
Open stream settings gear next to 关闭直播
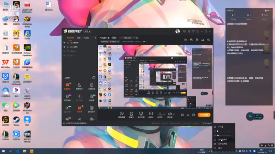(194, 115)
